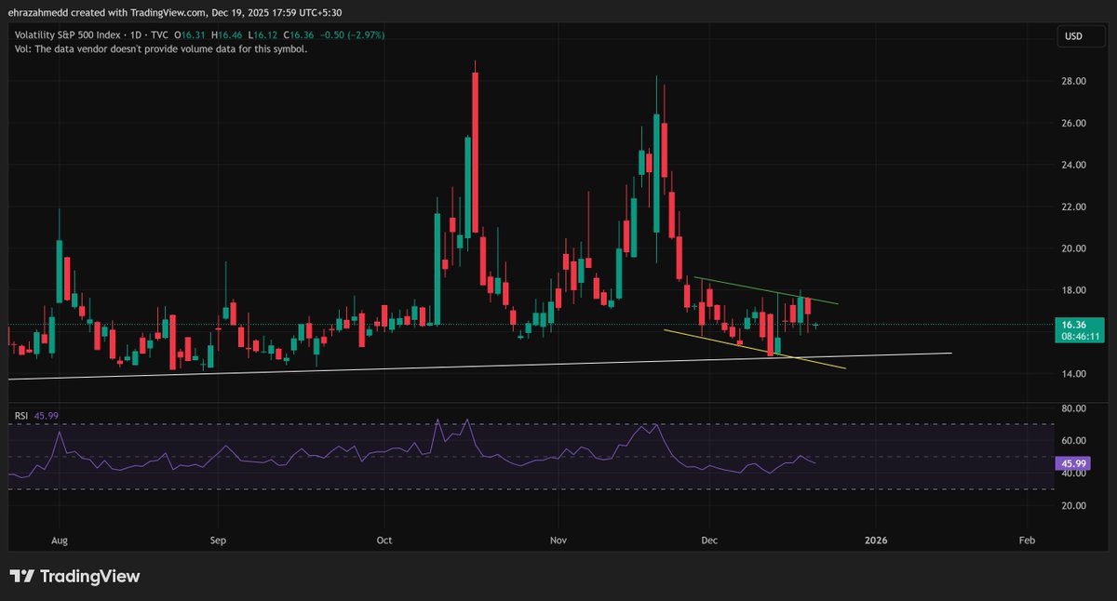
Task: Click the 16.36 current price tag
Action: (x=1076, y=325)
